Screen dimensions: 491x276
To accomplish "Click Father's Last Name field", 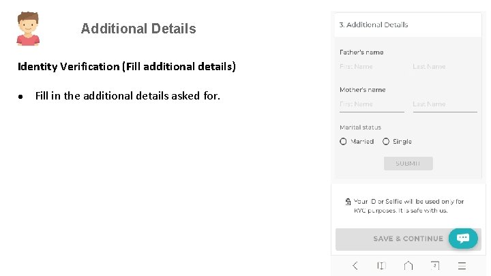I will (444, 67).
